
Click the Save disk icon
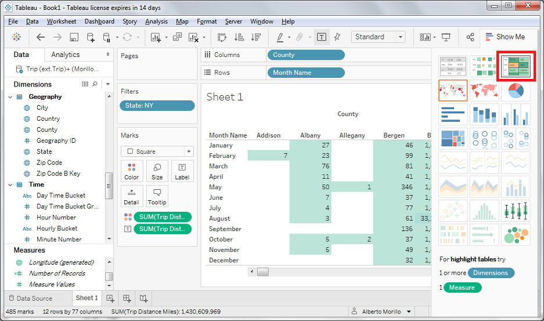coord(74,37)
